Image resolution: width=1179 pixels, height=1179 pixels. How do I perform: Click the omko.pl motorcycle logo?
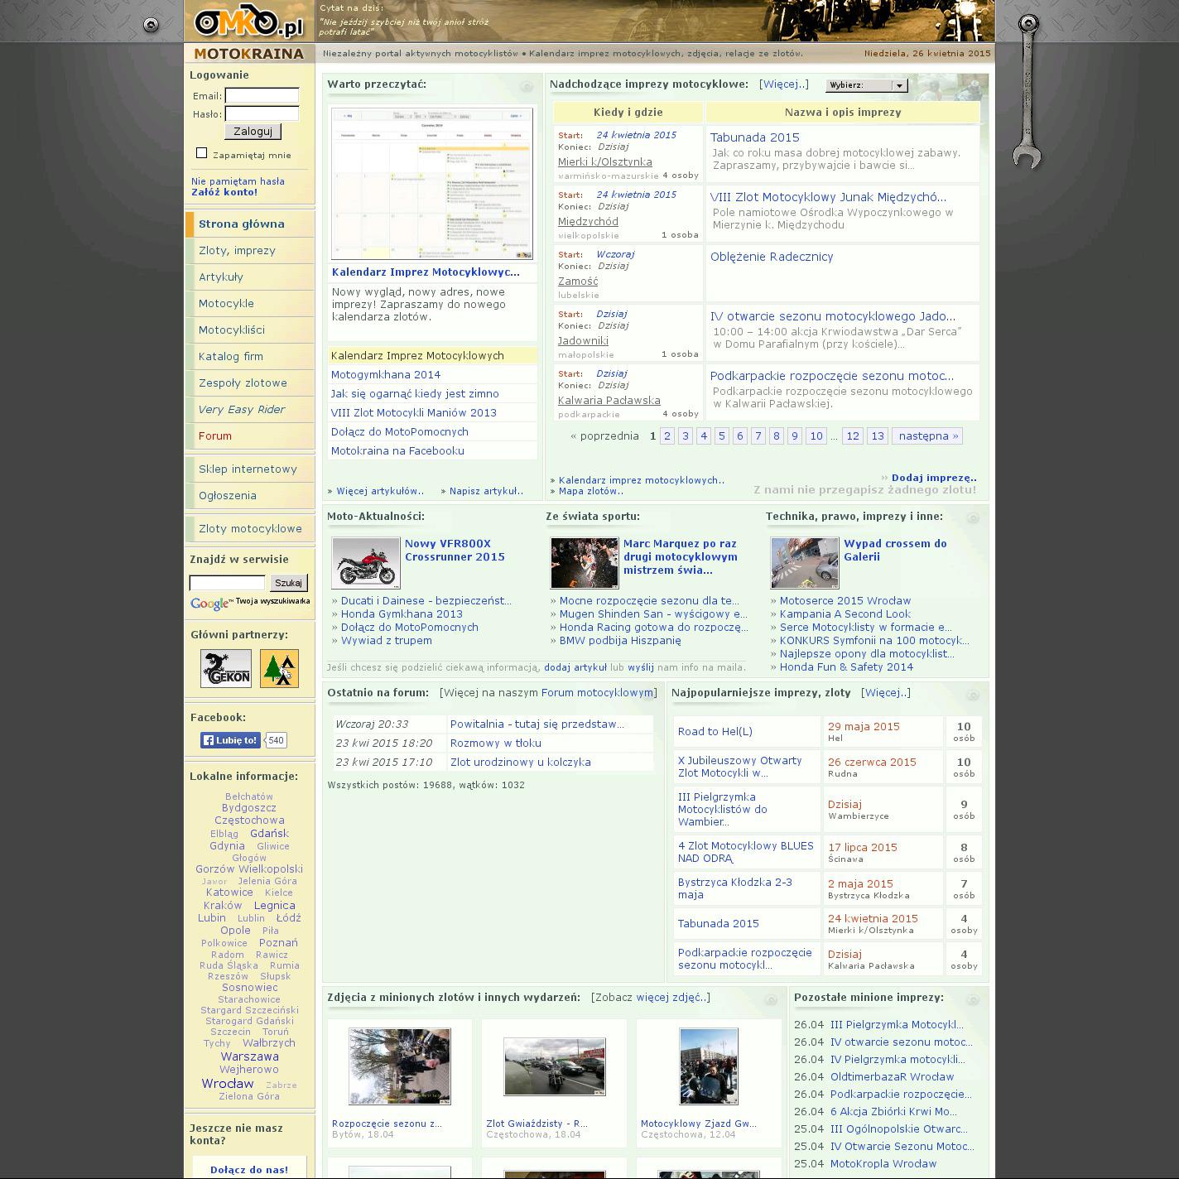[x=248, y=22]
